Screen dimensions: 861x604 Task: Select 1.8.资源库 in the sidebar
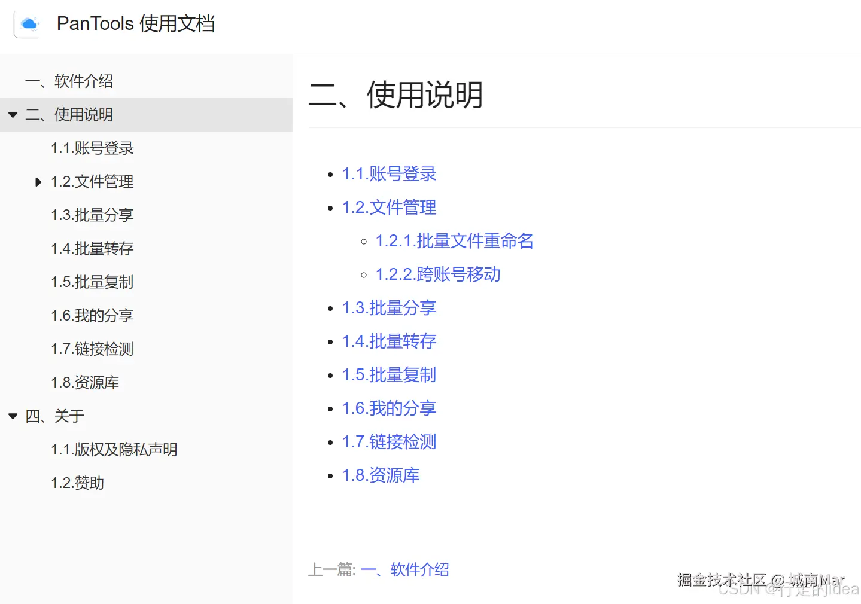tap(85, 383)
